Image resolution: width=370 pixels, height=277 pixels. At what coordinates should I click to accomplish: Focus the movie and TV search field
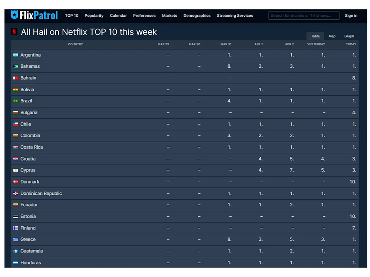point(304,16)
